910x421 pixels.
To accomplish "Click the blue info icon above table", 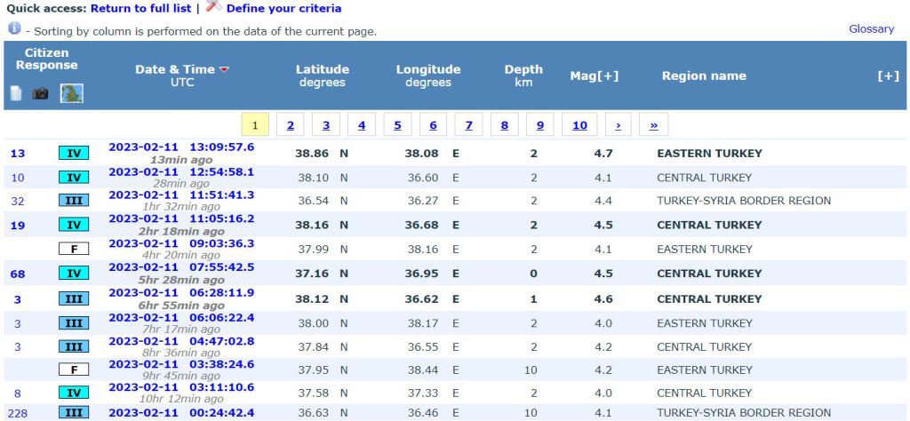I will 14,29.
